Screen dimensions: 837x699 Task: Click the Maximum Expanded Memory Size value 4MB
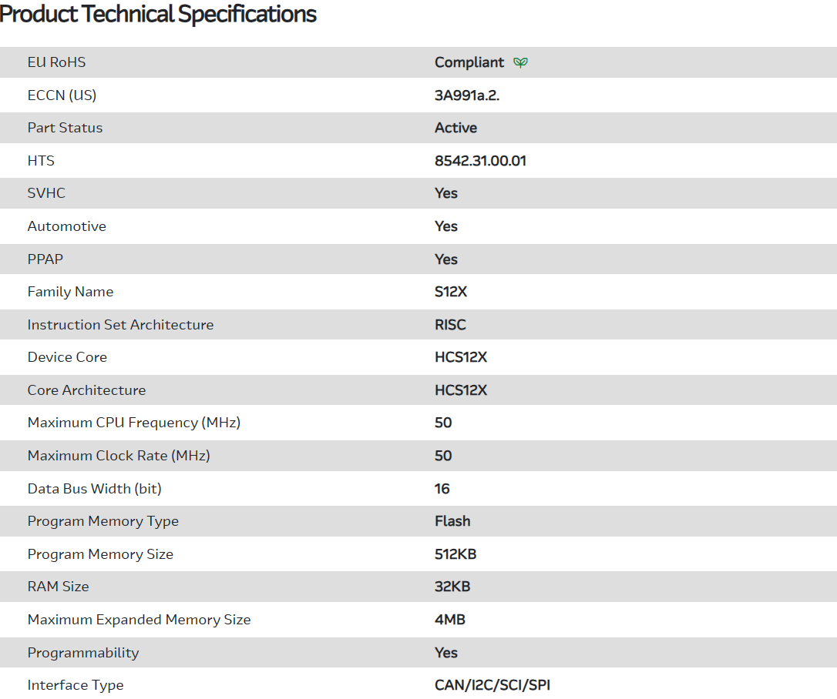[x=449, y=620]
